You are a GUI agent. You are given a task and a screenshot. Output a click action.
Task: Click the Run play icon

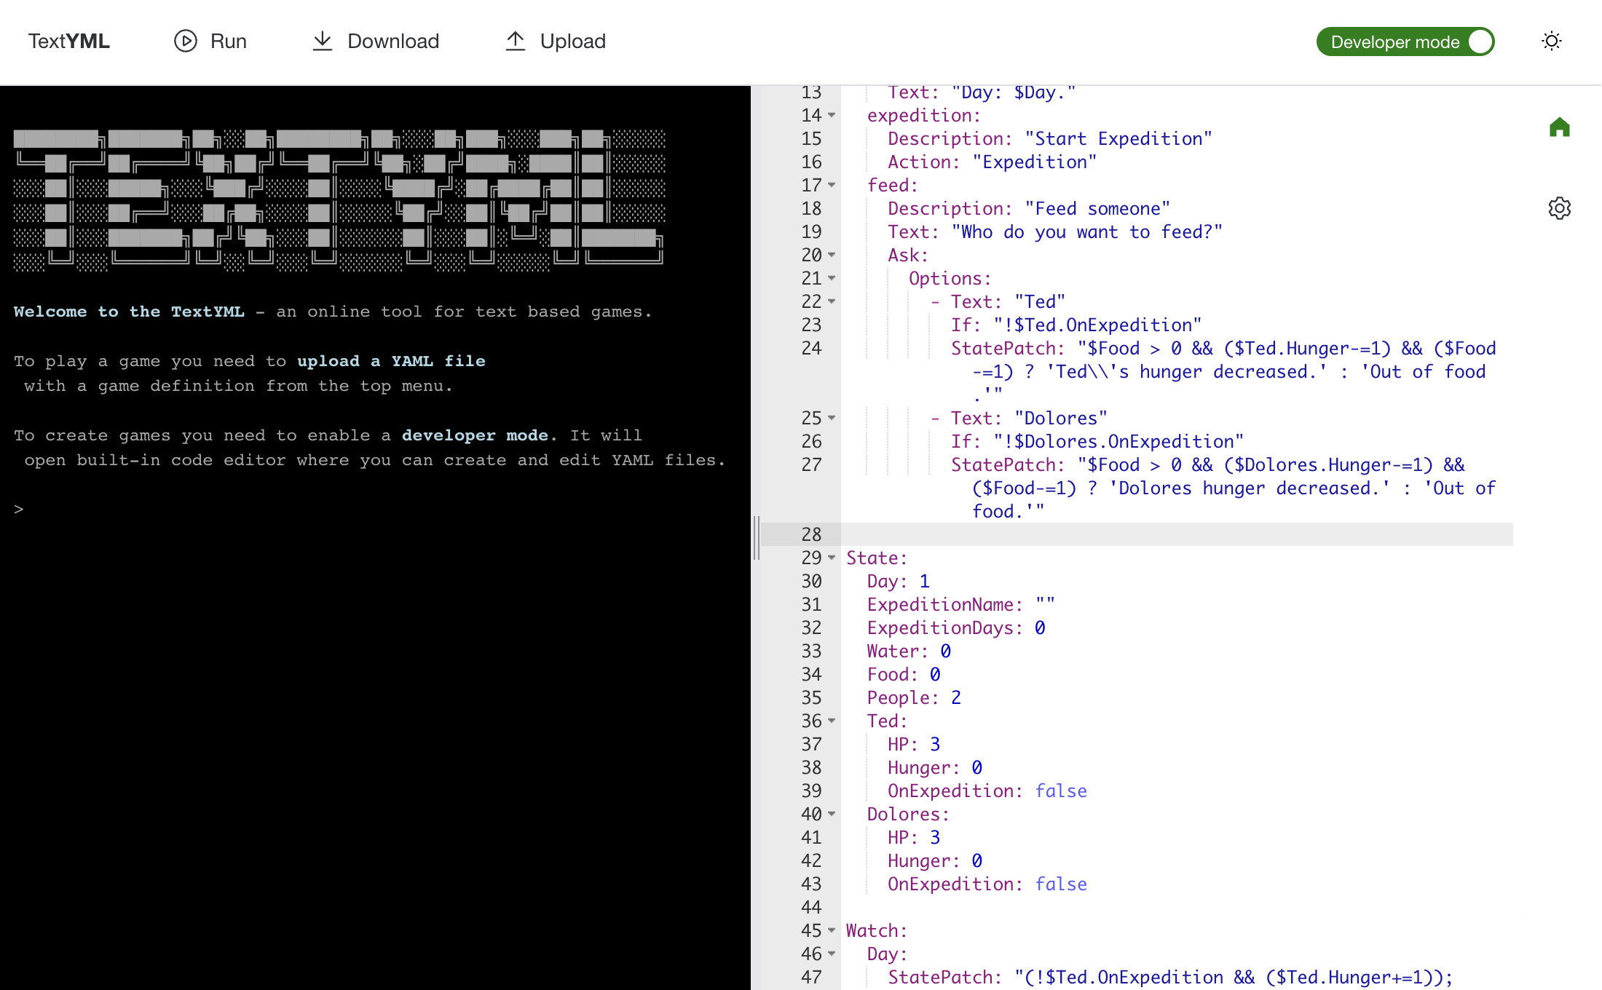[x=185, y=41]
